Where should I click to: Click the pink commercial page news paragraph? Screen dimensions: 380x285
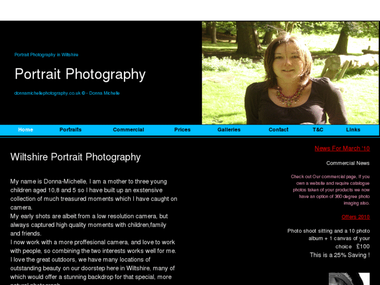tap(330, 190)
